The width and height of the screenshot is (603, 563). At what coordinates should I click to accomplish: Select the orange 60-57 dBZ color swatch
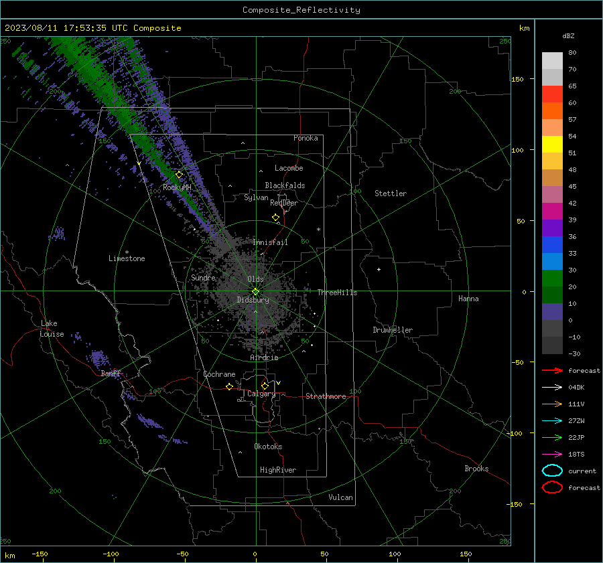click(x=552, y=110)
